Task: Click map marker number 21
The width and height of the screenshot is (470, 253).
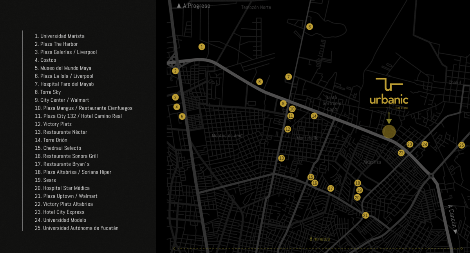Action: pyautogui.click(x=365, y=215)
